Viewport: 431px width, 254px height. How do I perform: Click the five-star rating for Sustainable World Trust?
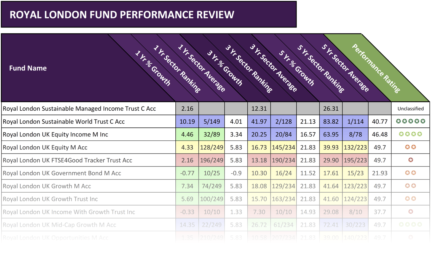pos(411,121)
